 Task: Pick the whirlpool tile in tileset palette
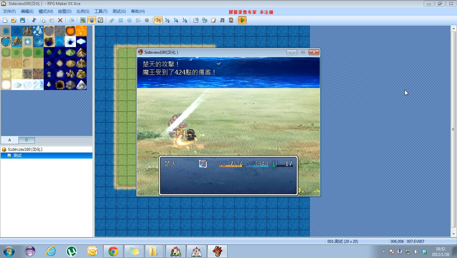pyautogui.click(x=38, y=42)
